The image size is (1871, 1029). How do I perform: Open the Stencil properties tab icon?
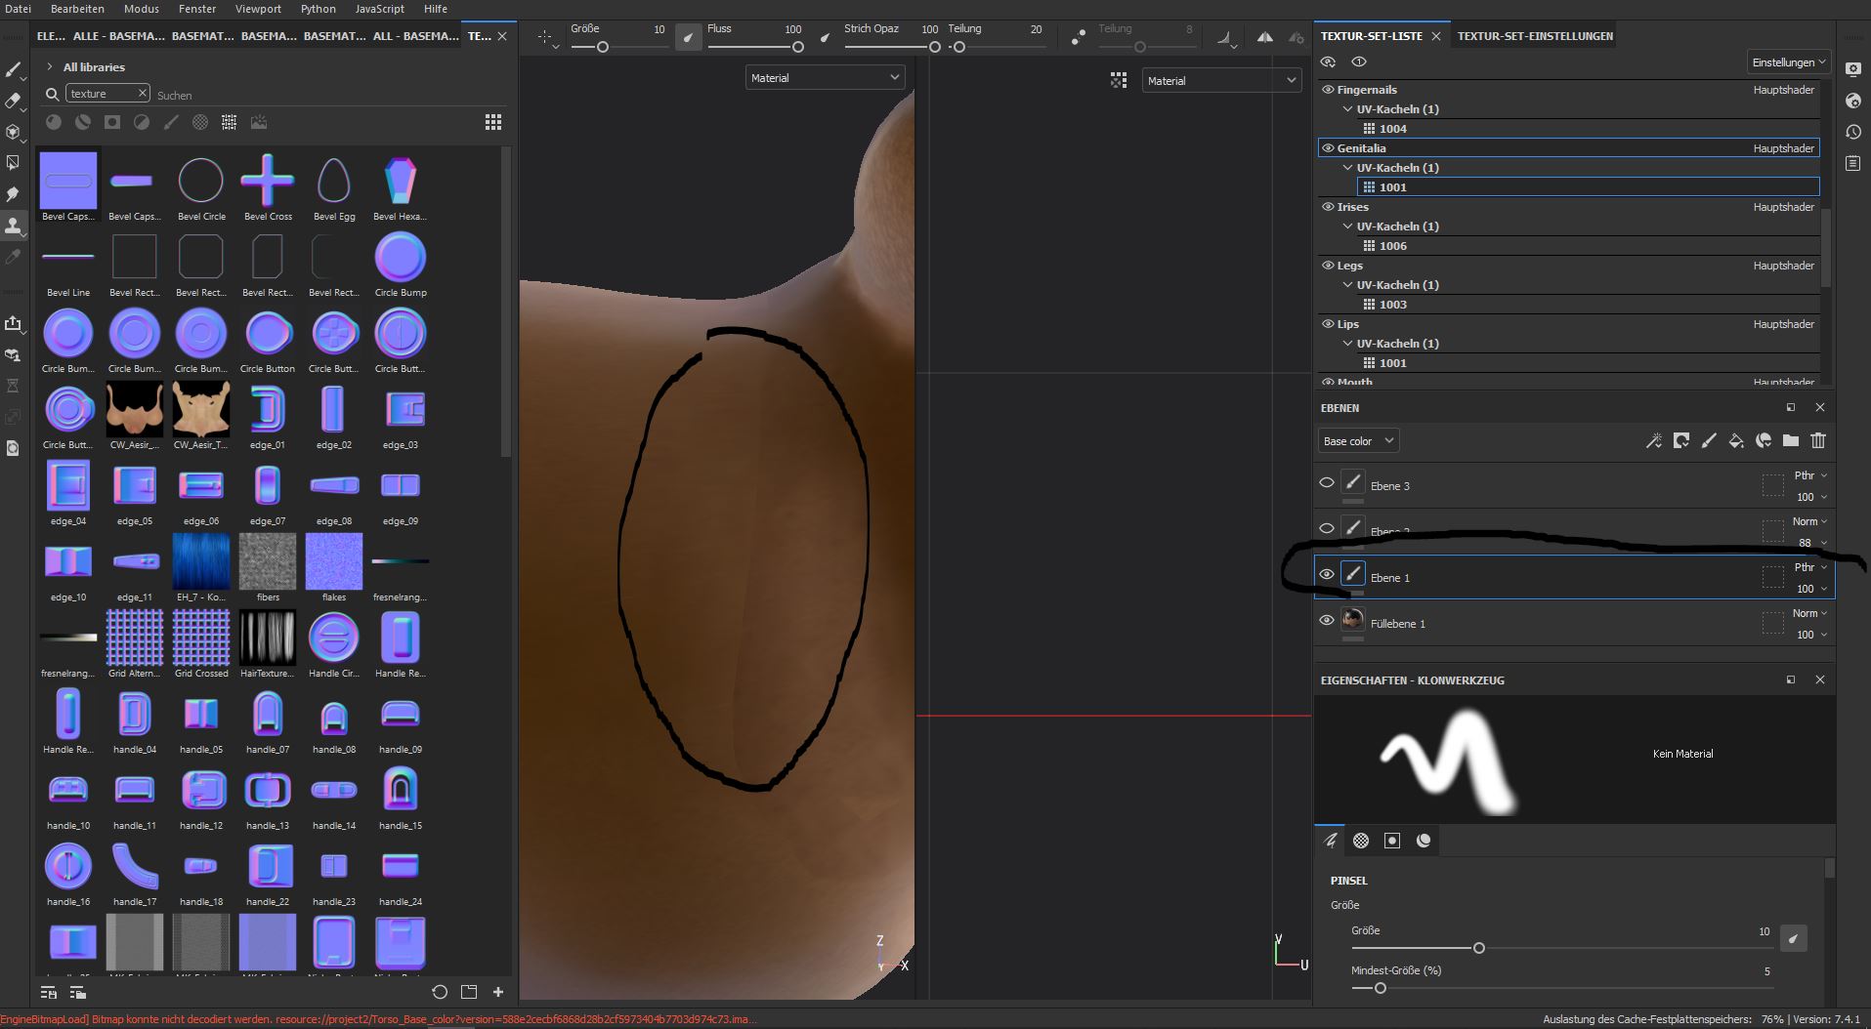click(x=1392, y=841)
